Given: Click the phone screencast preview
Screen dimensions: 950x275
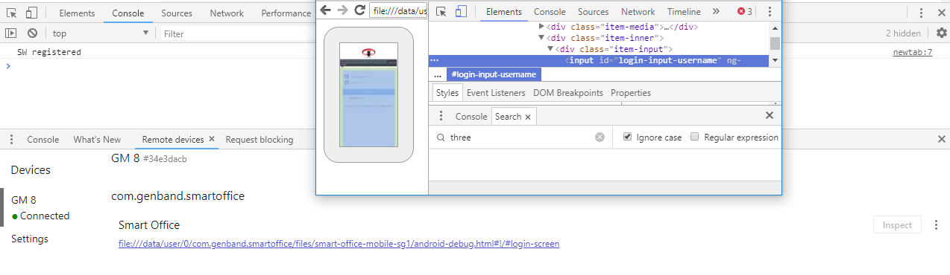Looking at the screenshot, I should pos(368,94).
